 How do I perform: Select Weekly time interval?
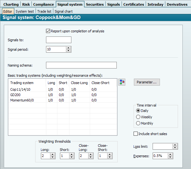click(x=138, y=117)
